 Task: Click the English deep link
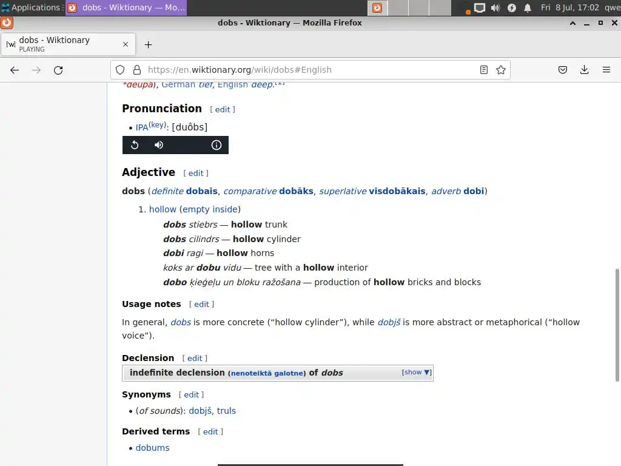coord(262,85)
